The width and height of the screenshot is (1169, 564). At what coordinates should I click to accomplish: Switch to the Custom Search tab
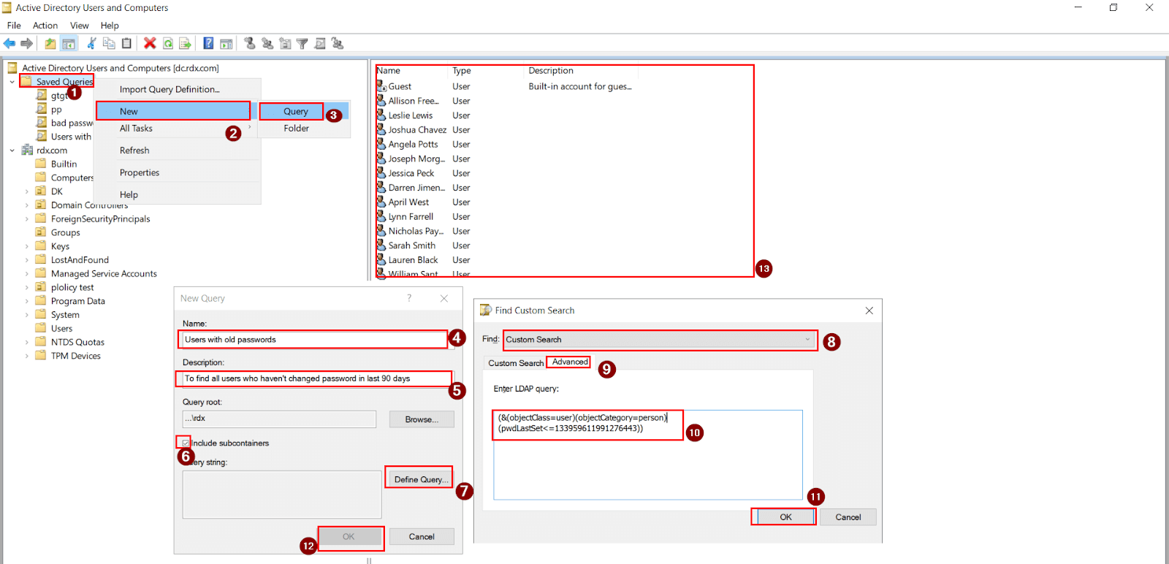tap(516, 363)
